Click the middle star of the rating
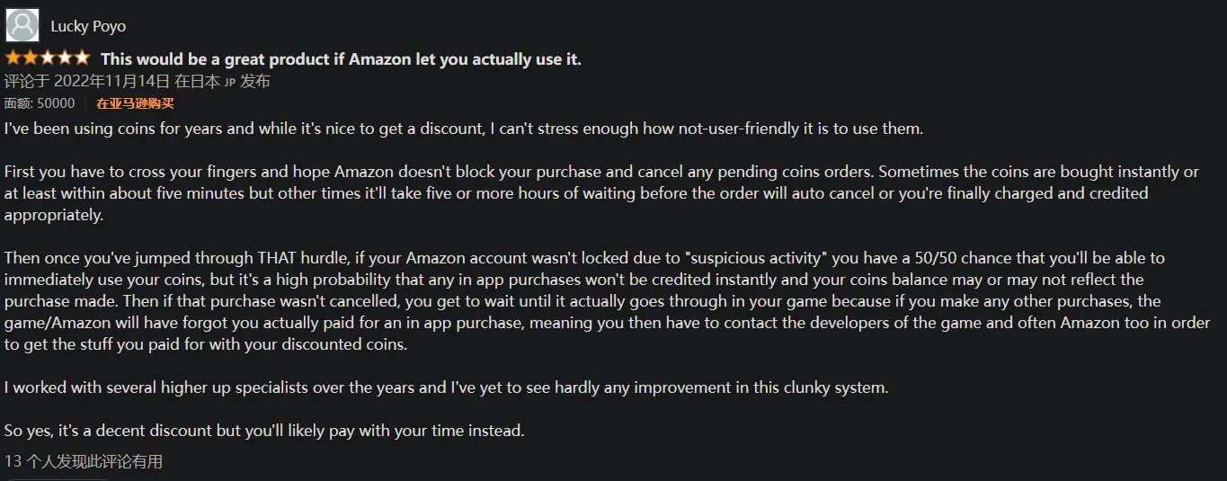Image resolution: width=1227 pixels, height=481 pixels. 48,58
